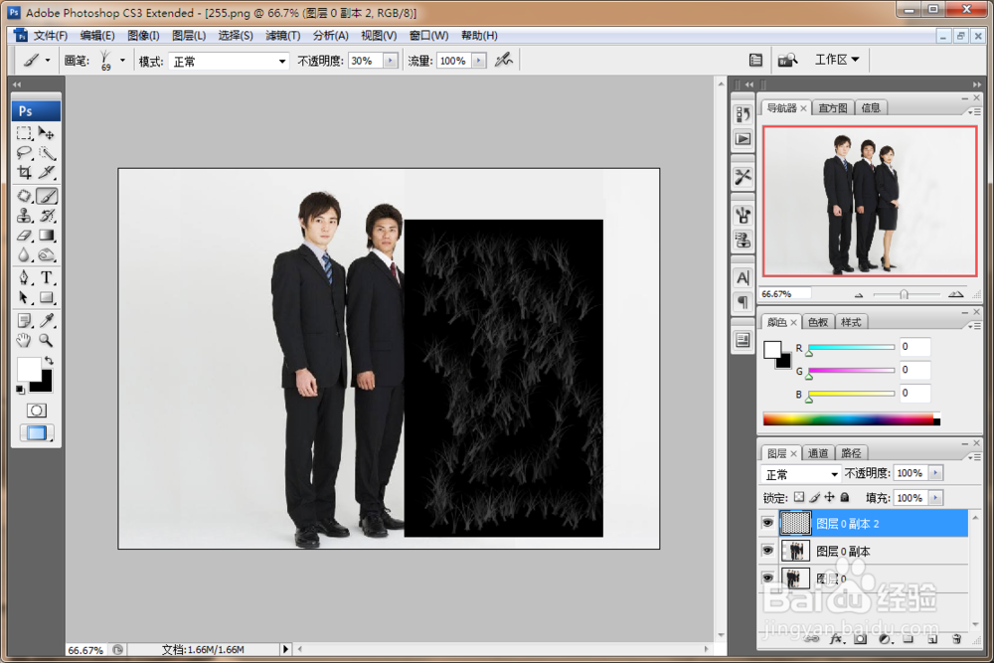Click the navigator thumbnail preview
The width and height of the screenshot is (994, 663).
click(870, 201)
